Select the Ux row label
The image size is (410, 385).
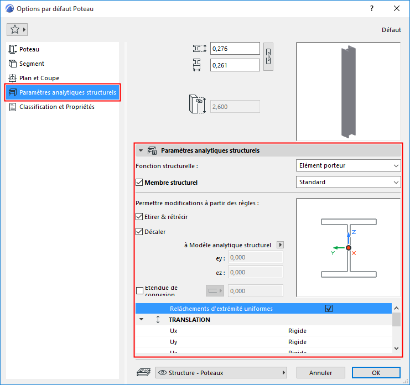(173, 331)
